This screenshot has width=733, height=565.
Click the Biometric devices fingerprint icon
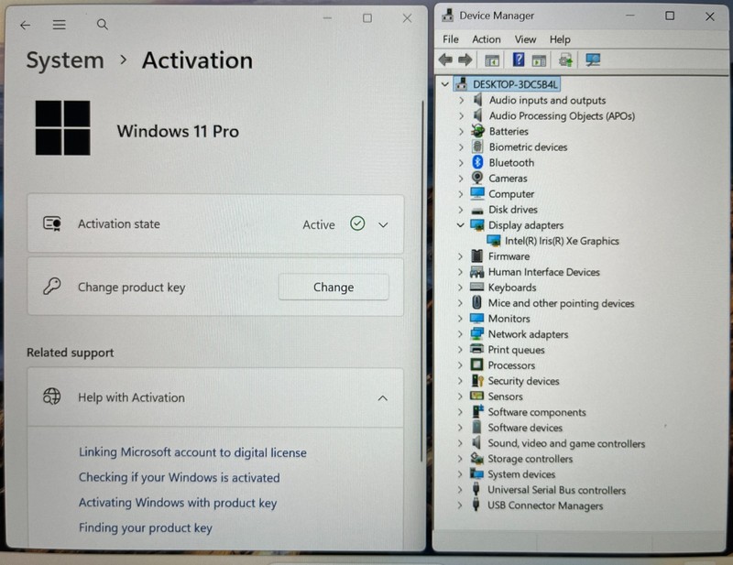click(477, 147)
